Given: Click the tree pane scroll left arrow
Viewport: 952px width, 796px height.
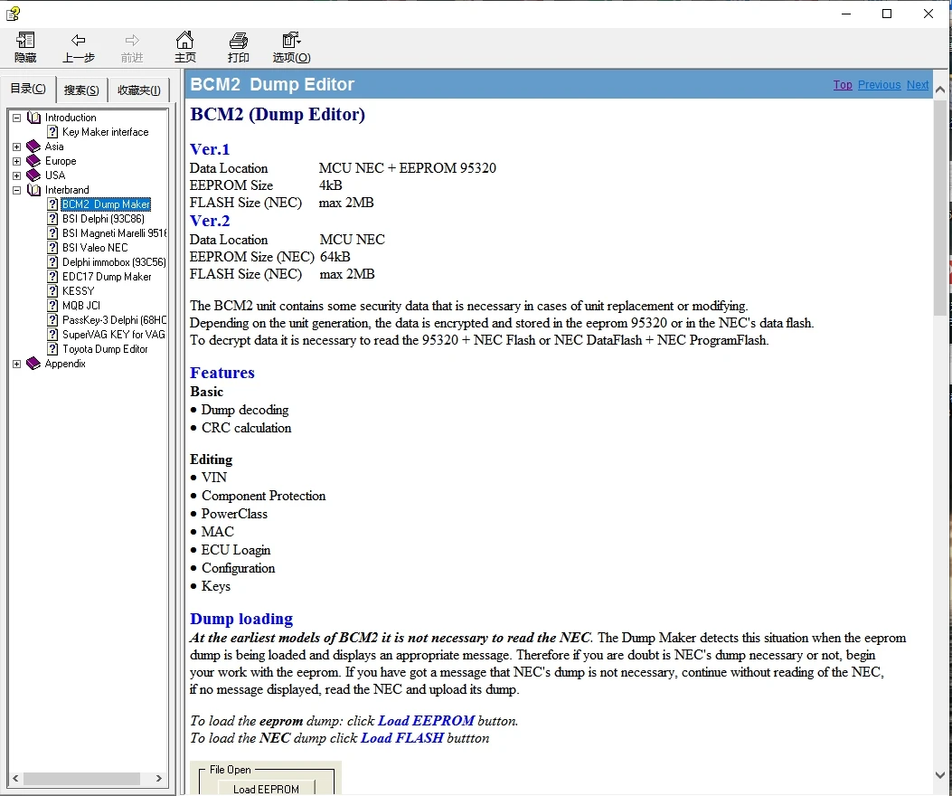Looking at the screenshot, I should [x=15, y=779].
